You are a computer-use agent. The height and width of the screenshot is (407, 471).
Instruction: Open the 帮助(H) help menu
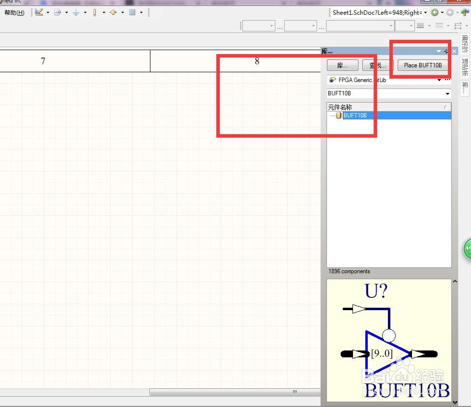[14, 13]
